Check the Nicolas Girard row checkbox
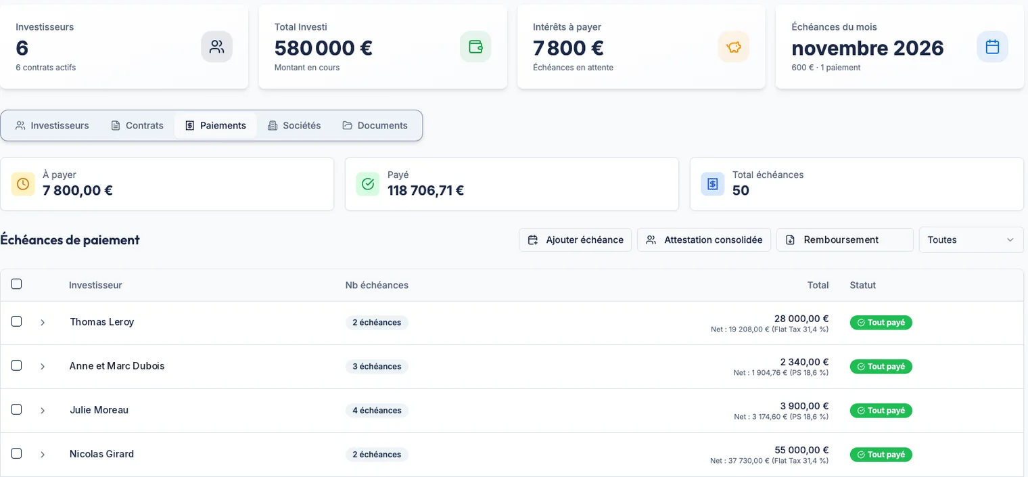This screenshot has height=477, width=1028. (16, 453)
